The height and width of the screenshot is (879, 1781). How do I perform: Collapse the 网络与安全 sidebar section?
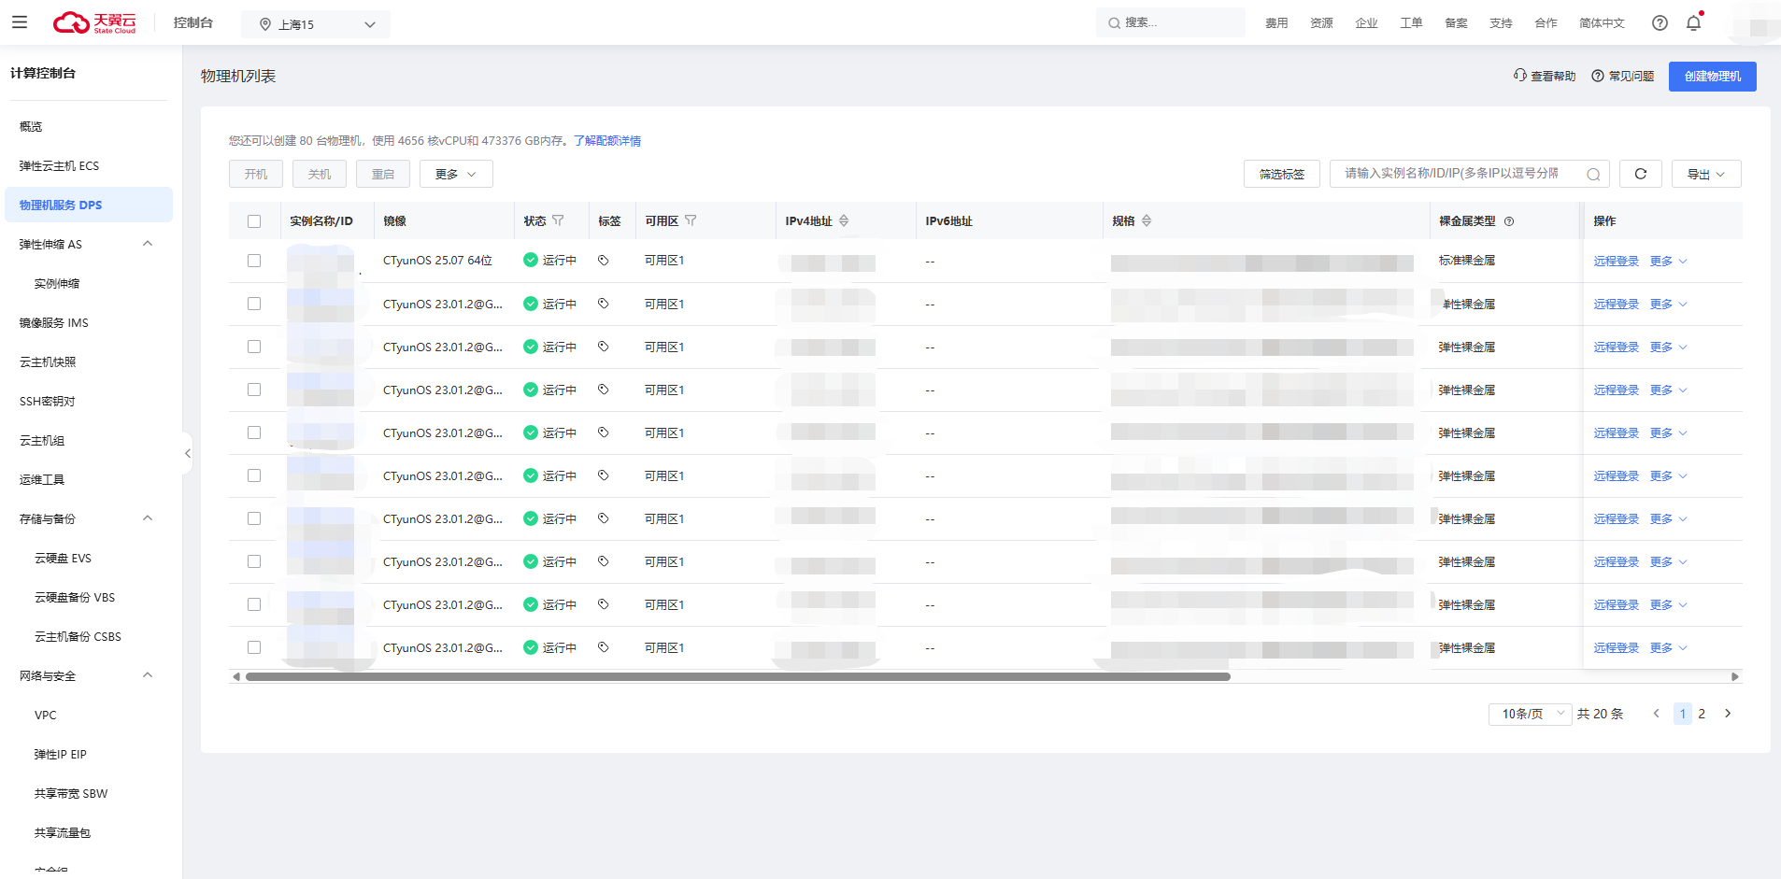(x=148, y=675)
